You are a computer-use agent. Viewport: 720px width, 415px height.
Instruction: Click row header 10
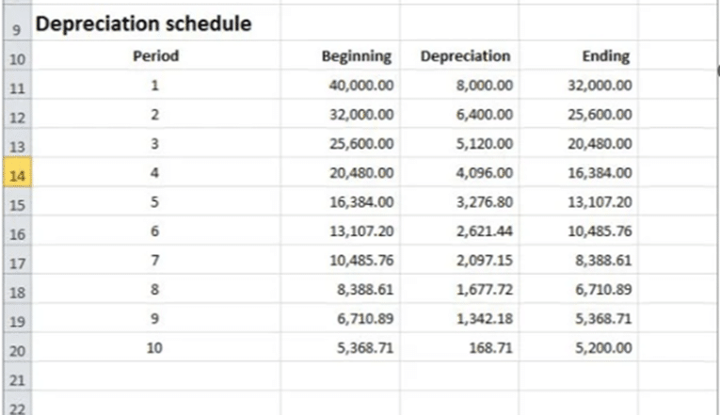click(x=14, y=59)
